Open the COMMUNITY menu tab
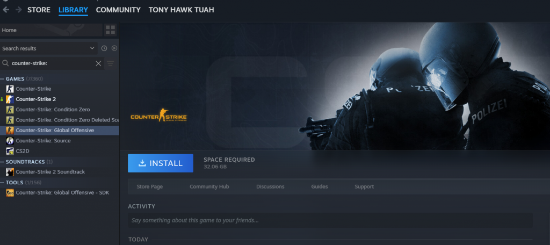Image resolution: width=550 pixels, height=245 pixels. point(118,10)
